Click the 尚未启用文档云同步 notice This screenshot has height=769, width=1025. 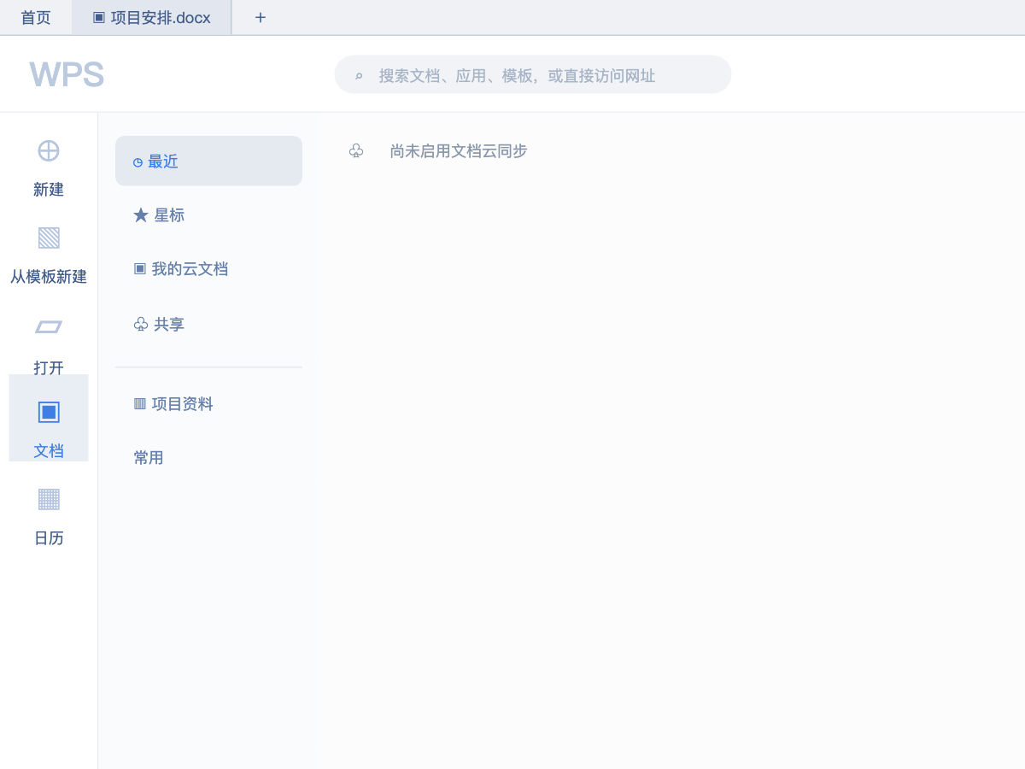click(459, 151)
